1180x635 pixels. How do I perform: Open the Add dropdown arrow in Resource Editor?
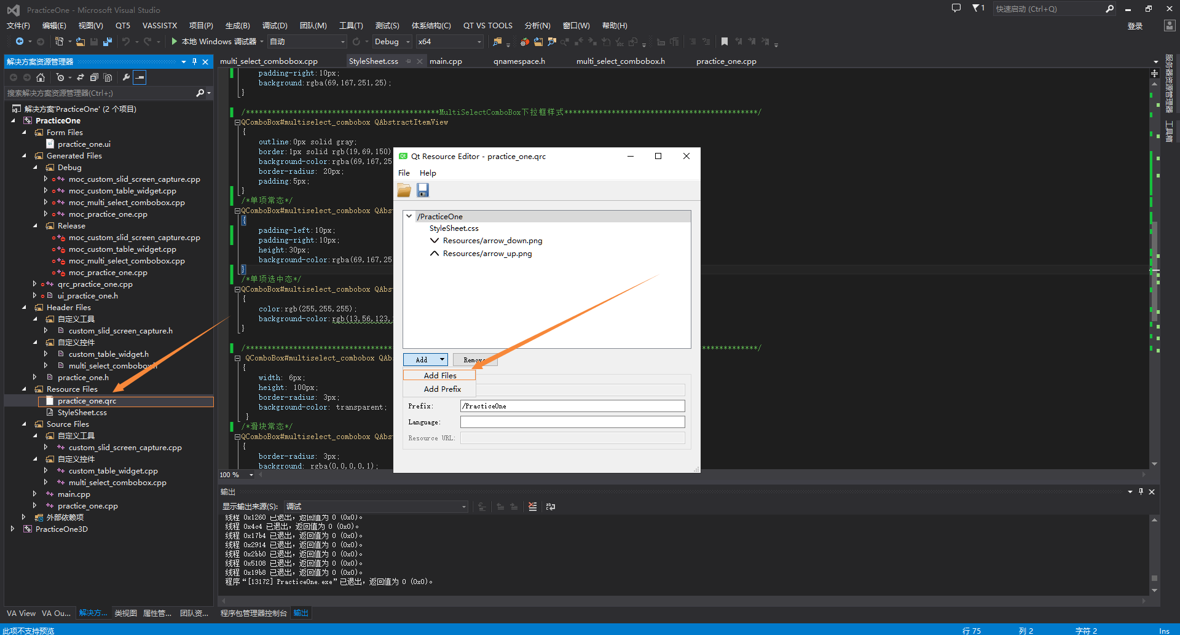coord(442,360)
